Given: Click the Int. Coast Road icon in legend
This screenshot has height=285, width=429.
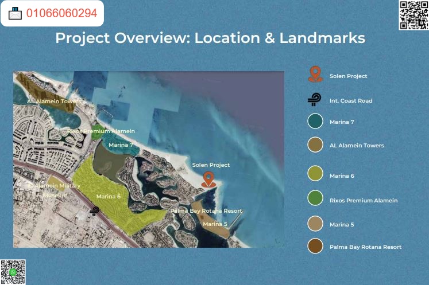Looking at the screenshot, I should (315, 99).
